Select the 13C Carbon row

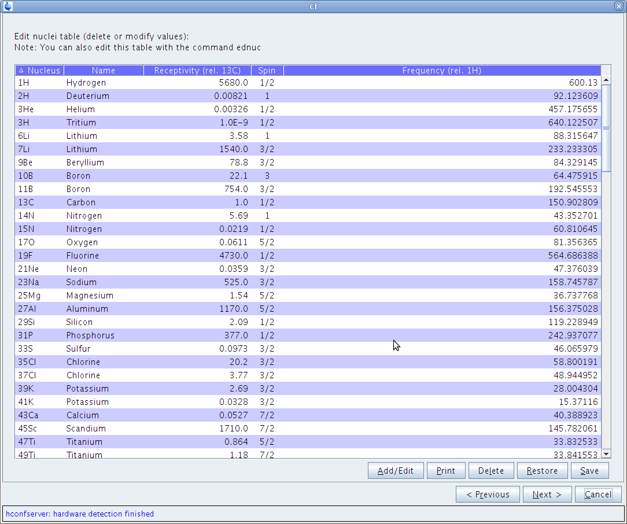point(81,202)
